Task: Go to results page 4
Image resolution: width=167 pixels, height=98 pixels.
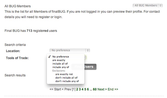Action: point(83,89)
